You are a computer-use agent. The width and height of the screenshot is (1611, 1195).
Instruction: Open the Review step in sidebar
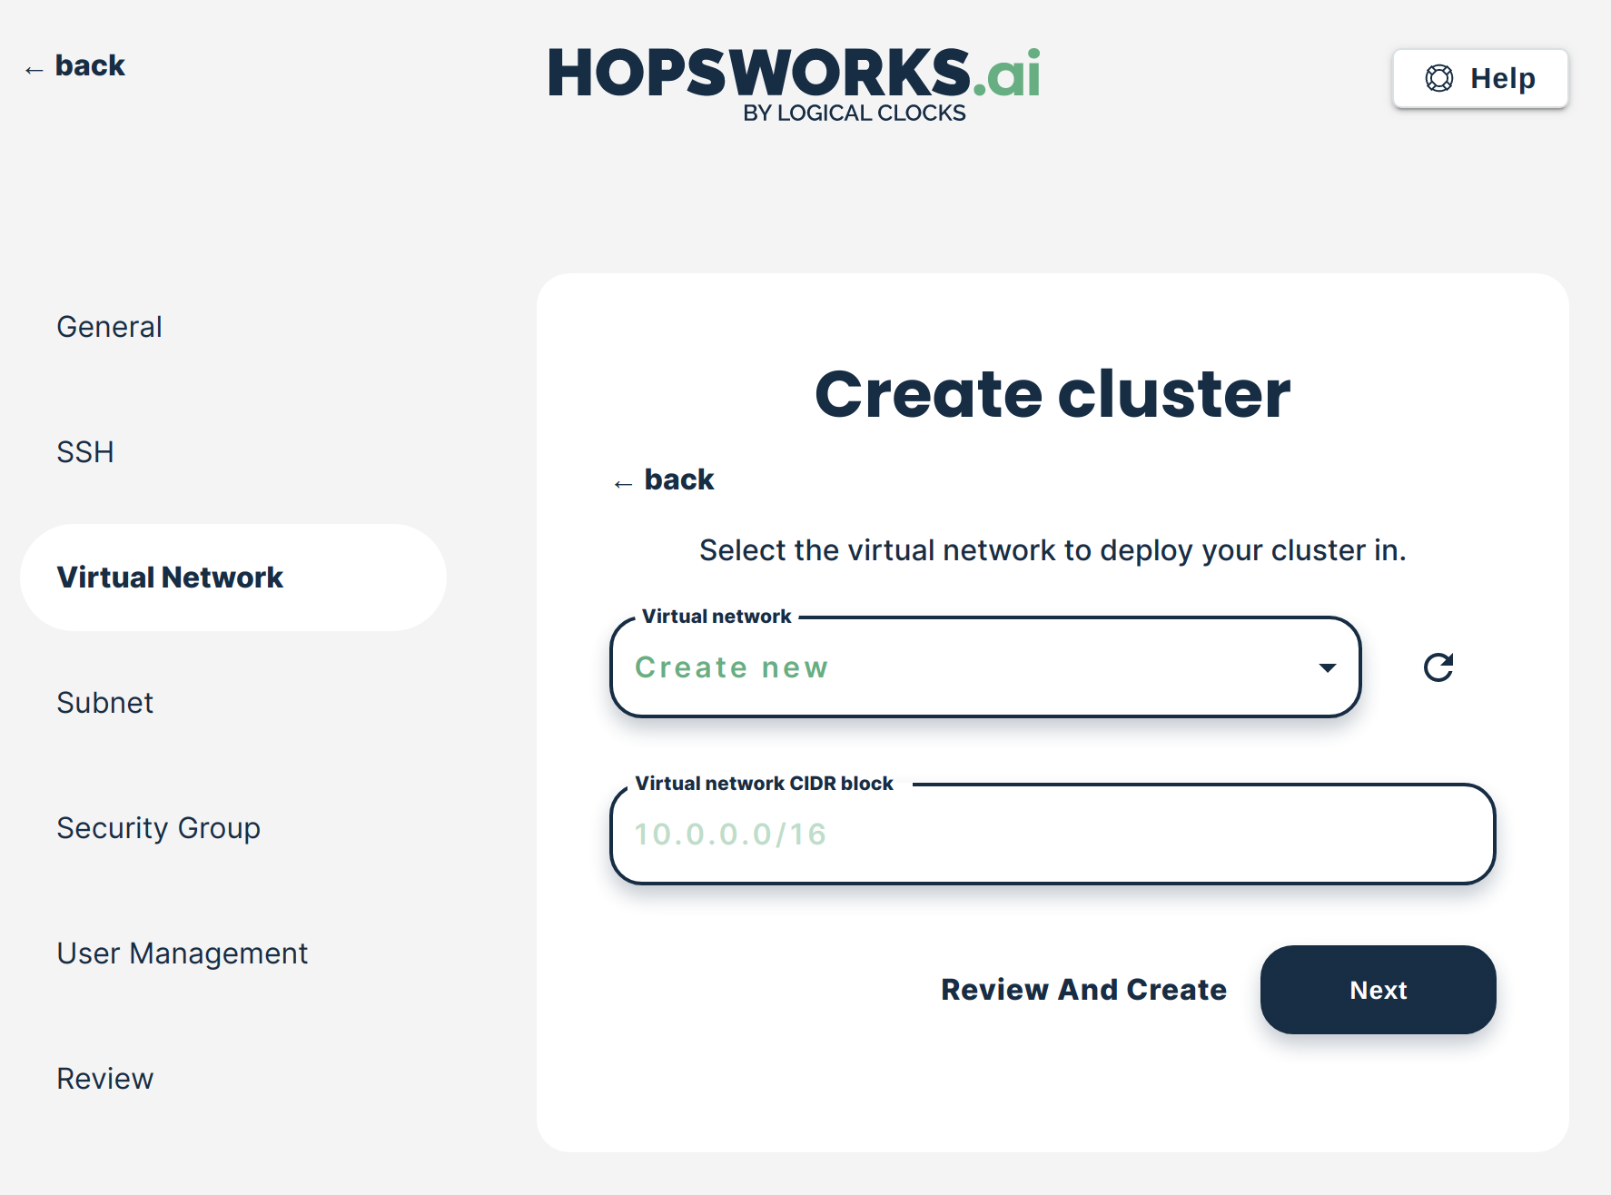[x=104, y=1079]
